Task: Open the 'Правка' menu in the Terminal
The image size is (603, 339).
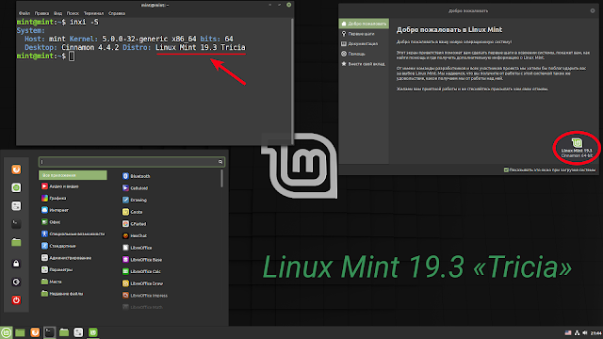Action: [x=41, y=13]
